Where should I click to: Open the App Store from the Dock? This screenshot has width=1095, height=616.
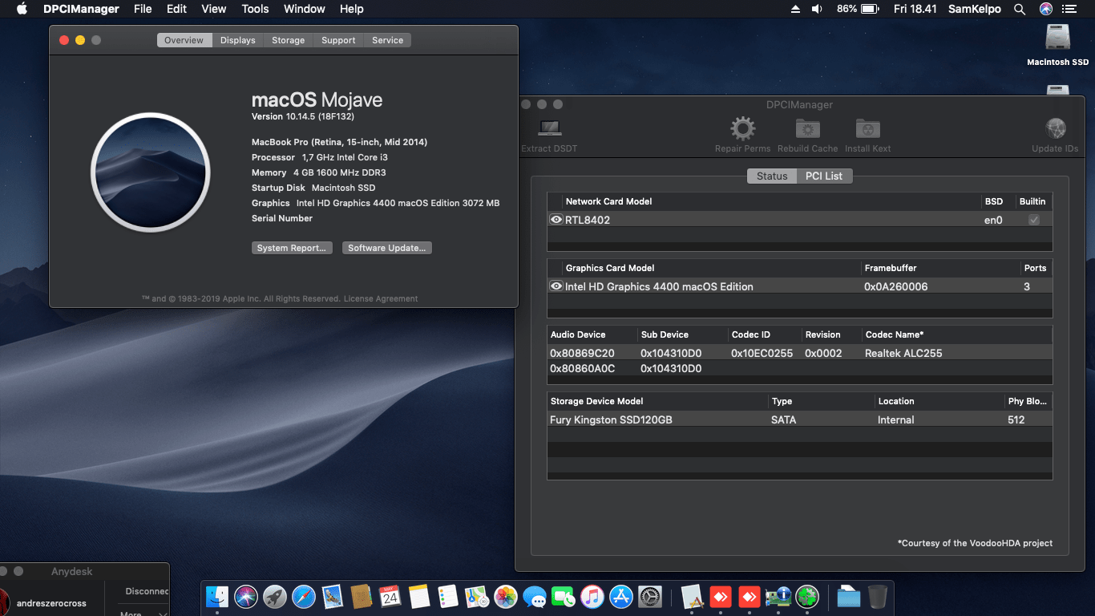tap(620, 597)
